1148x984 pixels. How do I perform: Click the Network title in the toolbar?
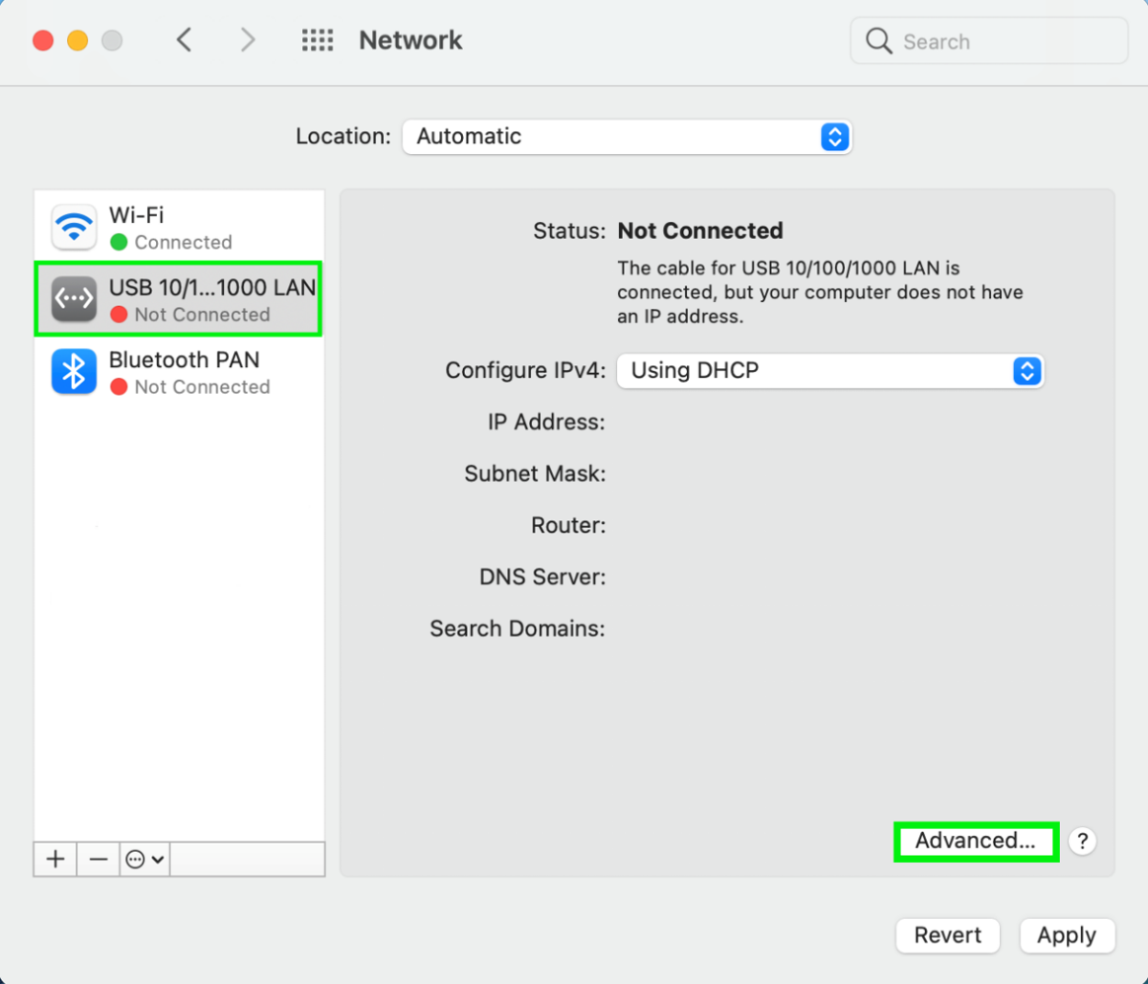[x=410, y=40]
